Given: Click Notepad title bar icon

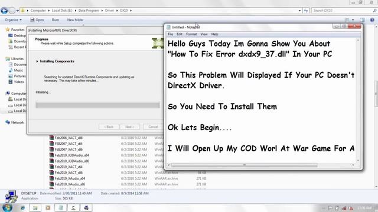Looking at the screenshot, I should (x=168, y=27).
